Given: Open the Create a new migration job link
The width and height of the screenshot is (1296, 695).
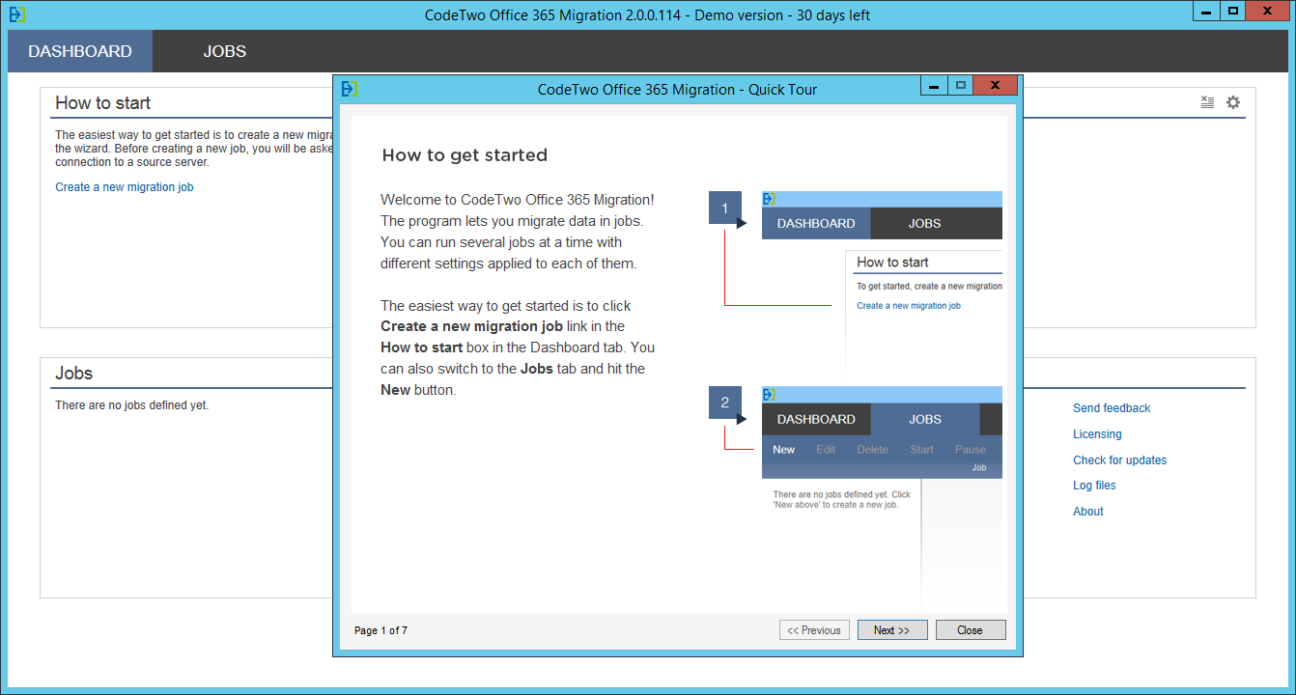Looking at the screenshot, I should point(125,187).
